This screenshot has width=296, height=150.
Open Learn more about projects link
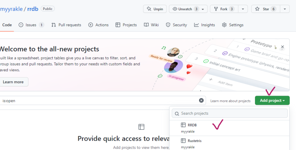click(230, 101)
